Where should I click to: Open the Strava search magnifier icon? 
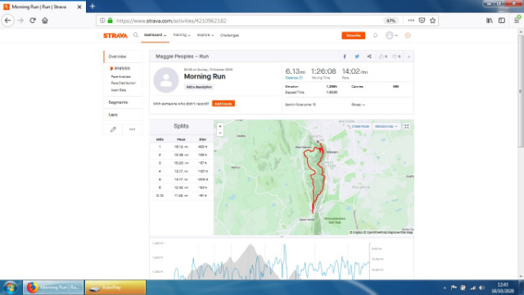[136, 34]
